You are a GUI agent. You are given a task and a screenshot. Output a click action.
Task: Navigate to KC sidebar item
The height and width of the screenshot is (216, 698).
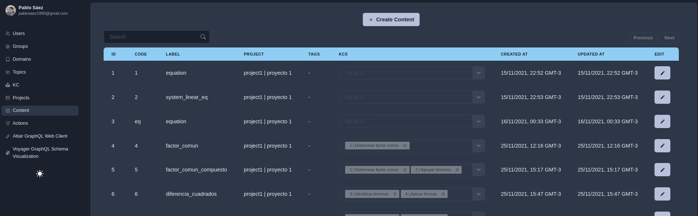point(16,85)
